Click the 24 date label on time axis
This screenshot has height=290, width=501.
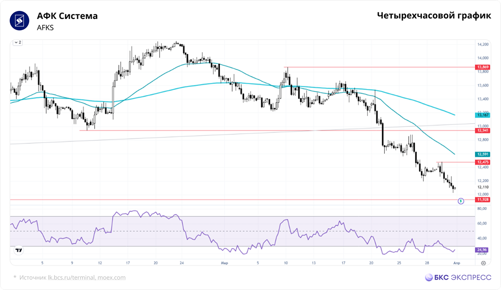coord(182,263)
